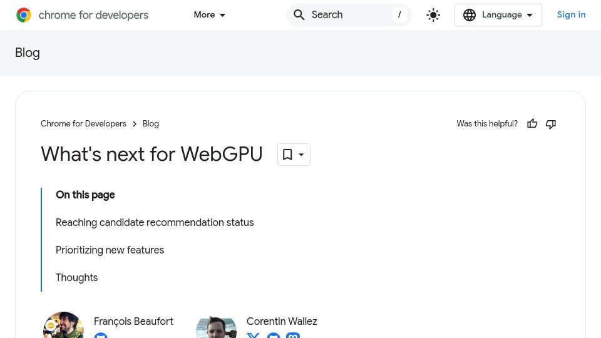Click the thumbs down not helpful icon
Screen dimensions: 601x338
[x=551, y=124]
